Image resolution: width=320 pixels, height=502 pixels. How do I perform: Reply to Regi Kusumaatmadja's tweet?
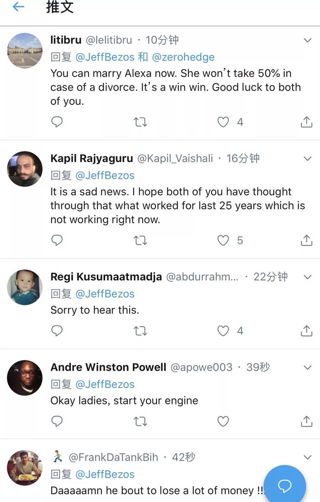[57, 331]
